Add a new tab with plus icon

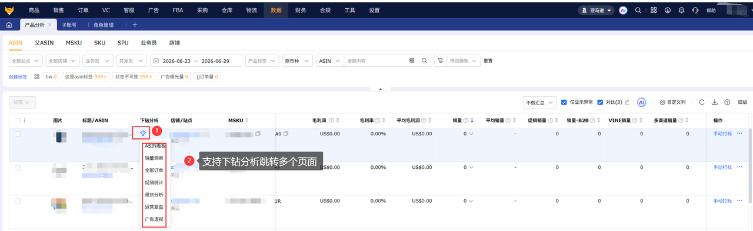click(135, 25)
